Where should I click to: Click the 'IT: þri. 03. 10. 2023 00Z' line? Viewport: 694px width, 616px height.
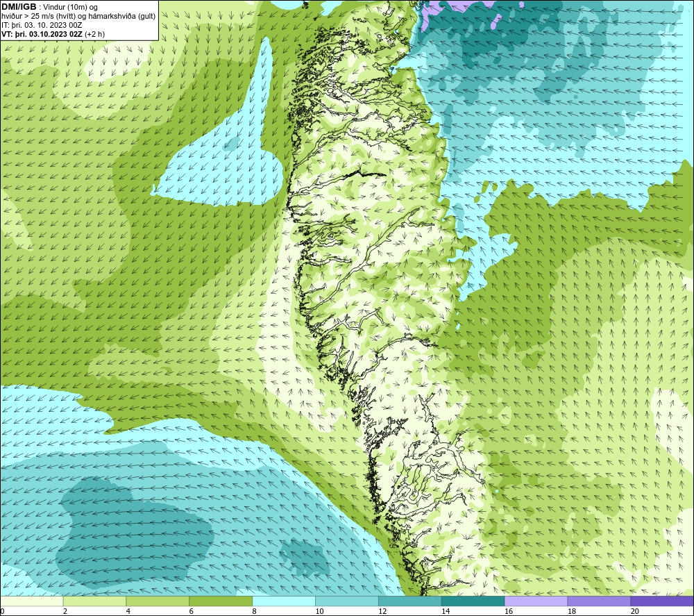click(x=42, y=25)
